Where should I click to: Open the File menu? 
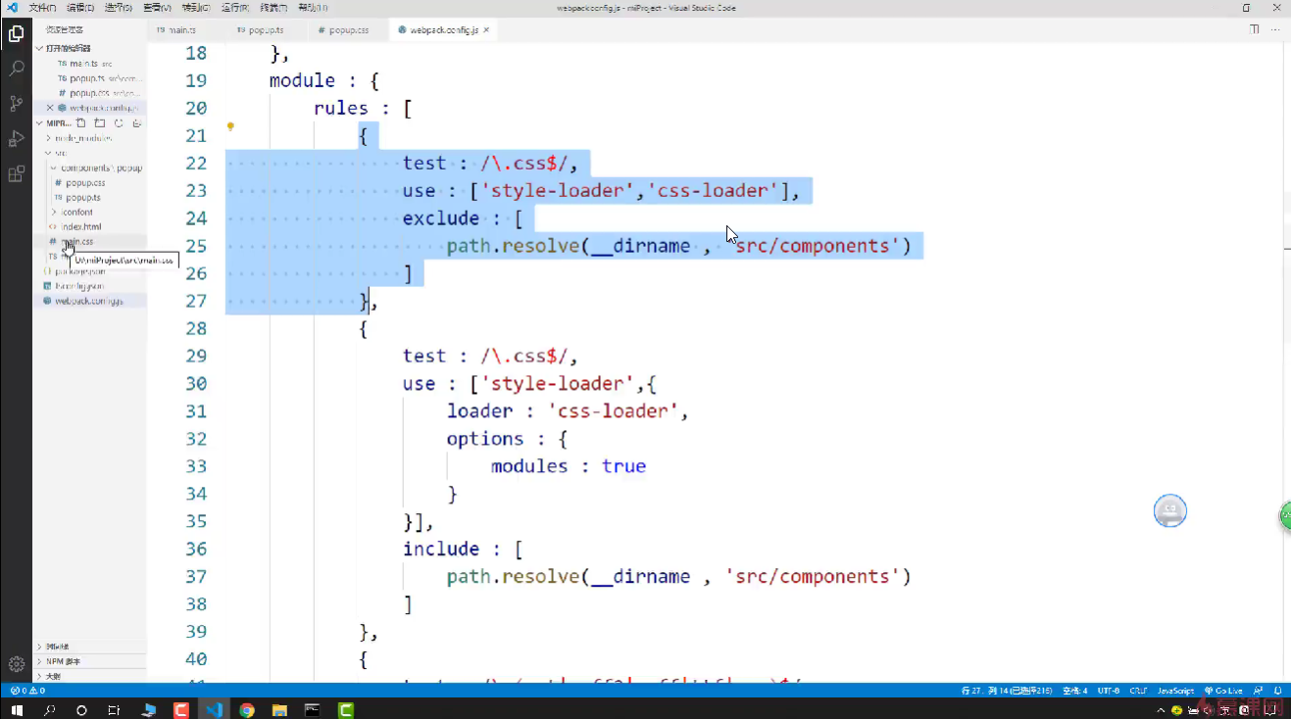click(x=42, y=7)
